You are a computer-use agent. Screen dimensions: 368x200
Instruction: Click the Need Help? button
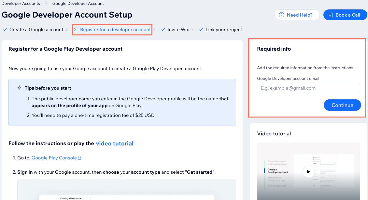297,15
